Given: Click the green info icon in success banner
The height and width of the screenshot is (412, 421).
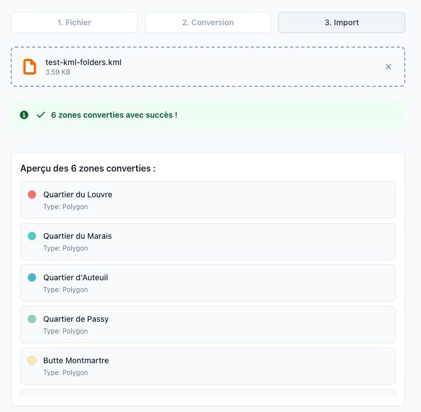Looking at the screenshot, I should [24, 115].
